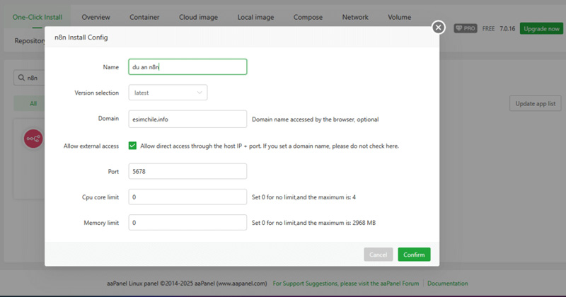Viewport: 566px width, 297px height.
Task: Click the n8n search box
Action: coord(30,78)
